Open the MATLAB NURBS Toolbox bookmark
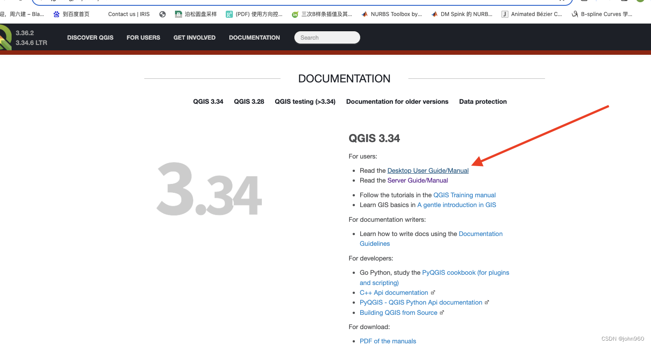The height and width of the screenshot is (346, 651). [391, 14]
